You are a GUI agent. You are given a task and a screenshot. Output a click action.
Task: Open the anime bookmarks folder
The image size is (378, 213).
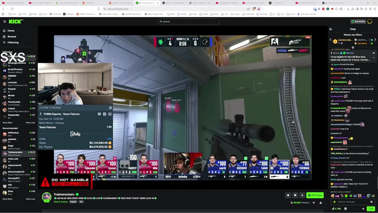(203, 14)
